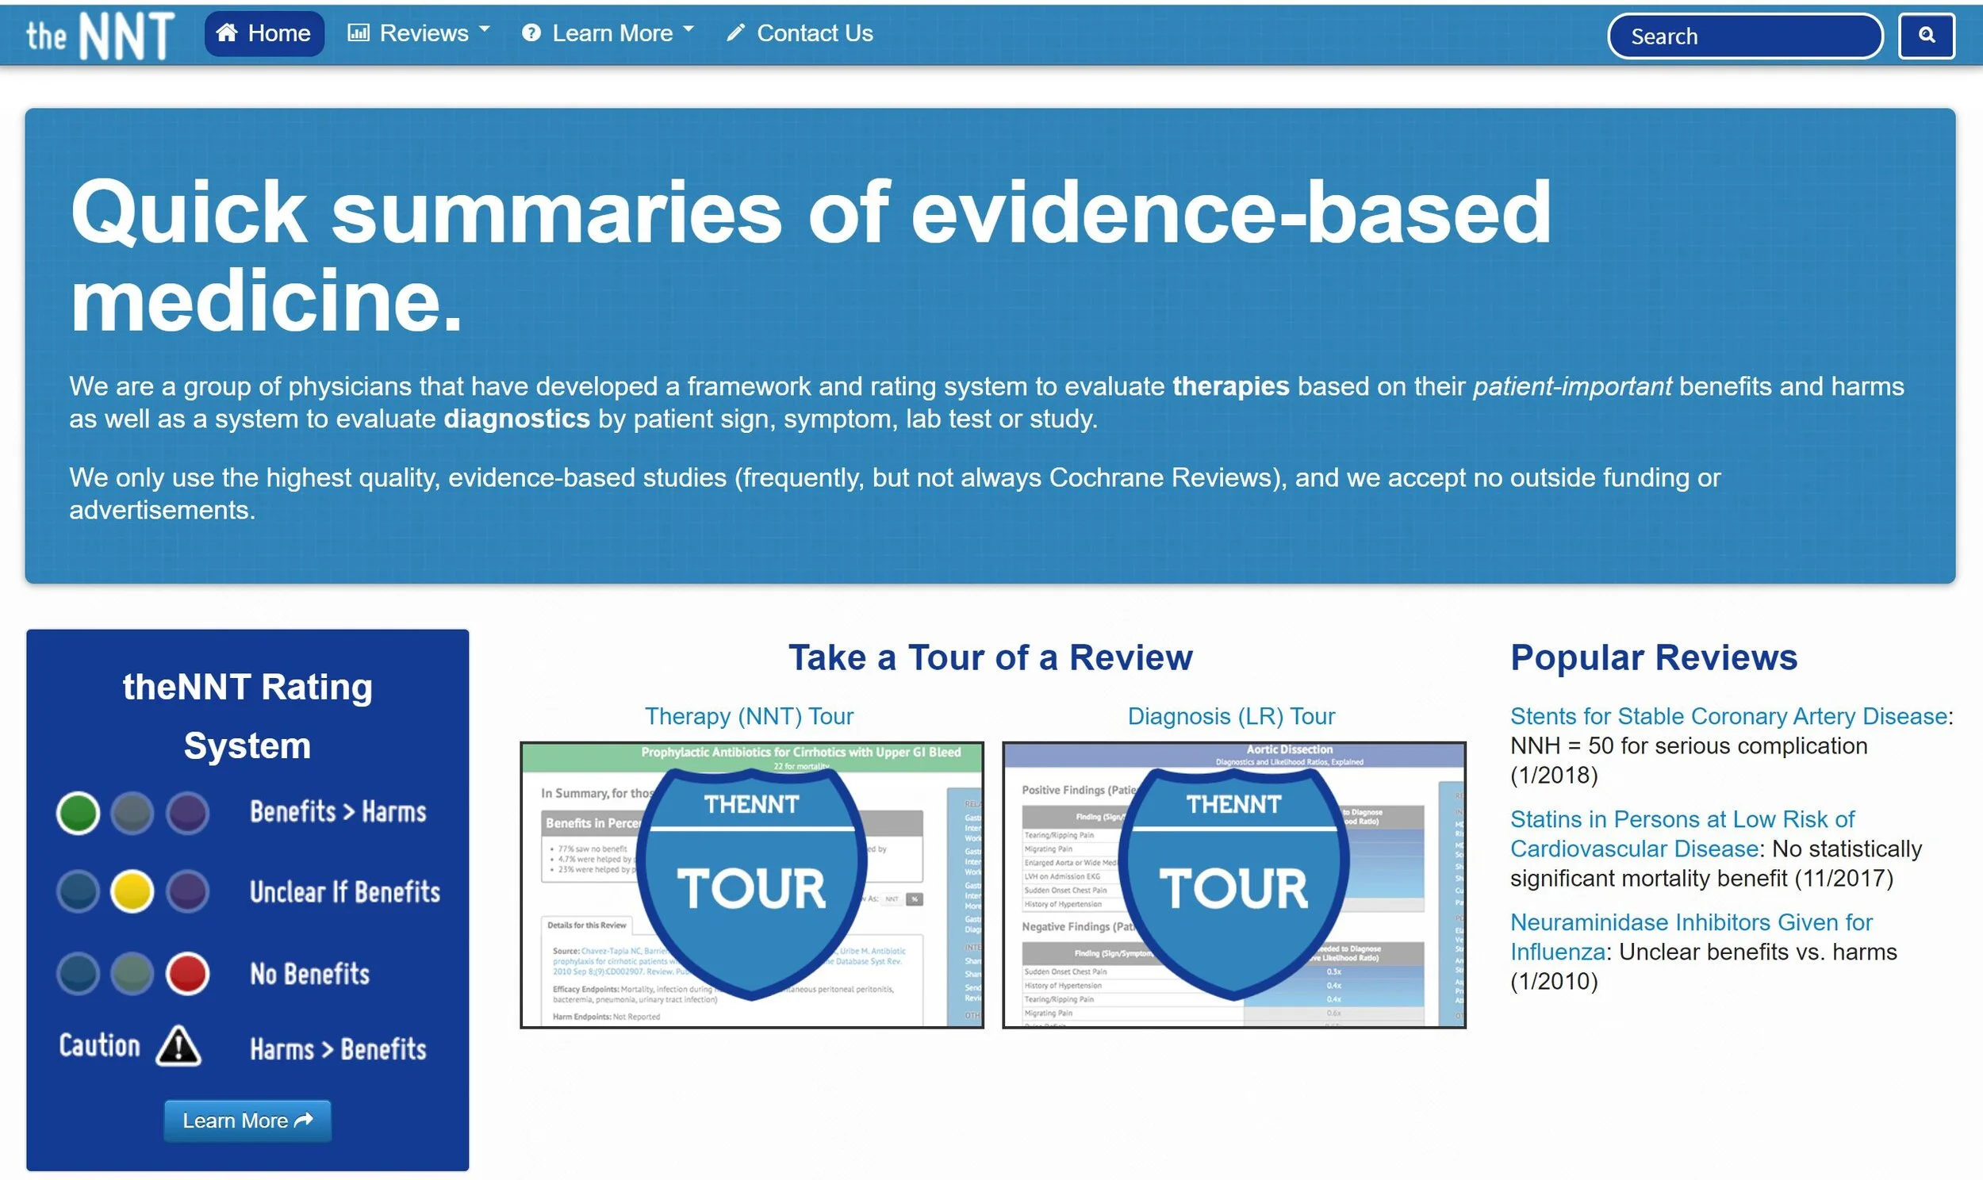Screen dimensions: 1983x1180
Task: Expand the Learn More dropdown caret
Action: [688, 30]
